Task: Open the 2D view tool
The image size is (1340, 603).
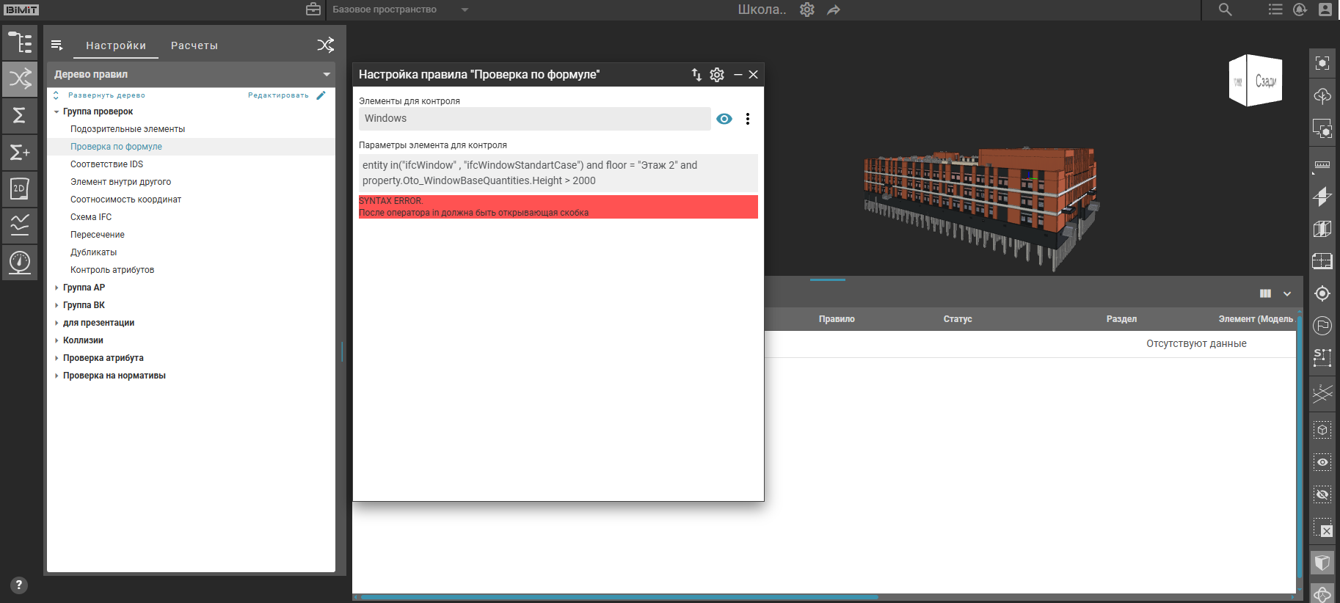Action: coord(20,189)
